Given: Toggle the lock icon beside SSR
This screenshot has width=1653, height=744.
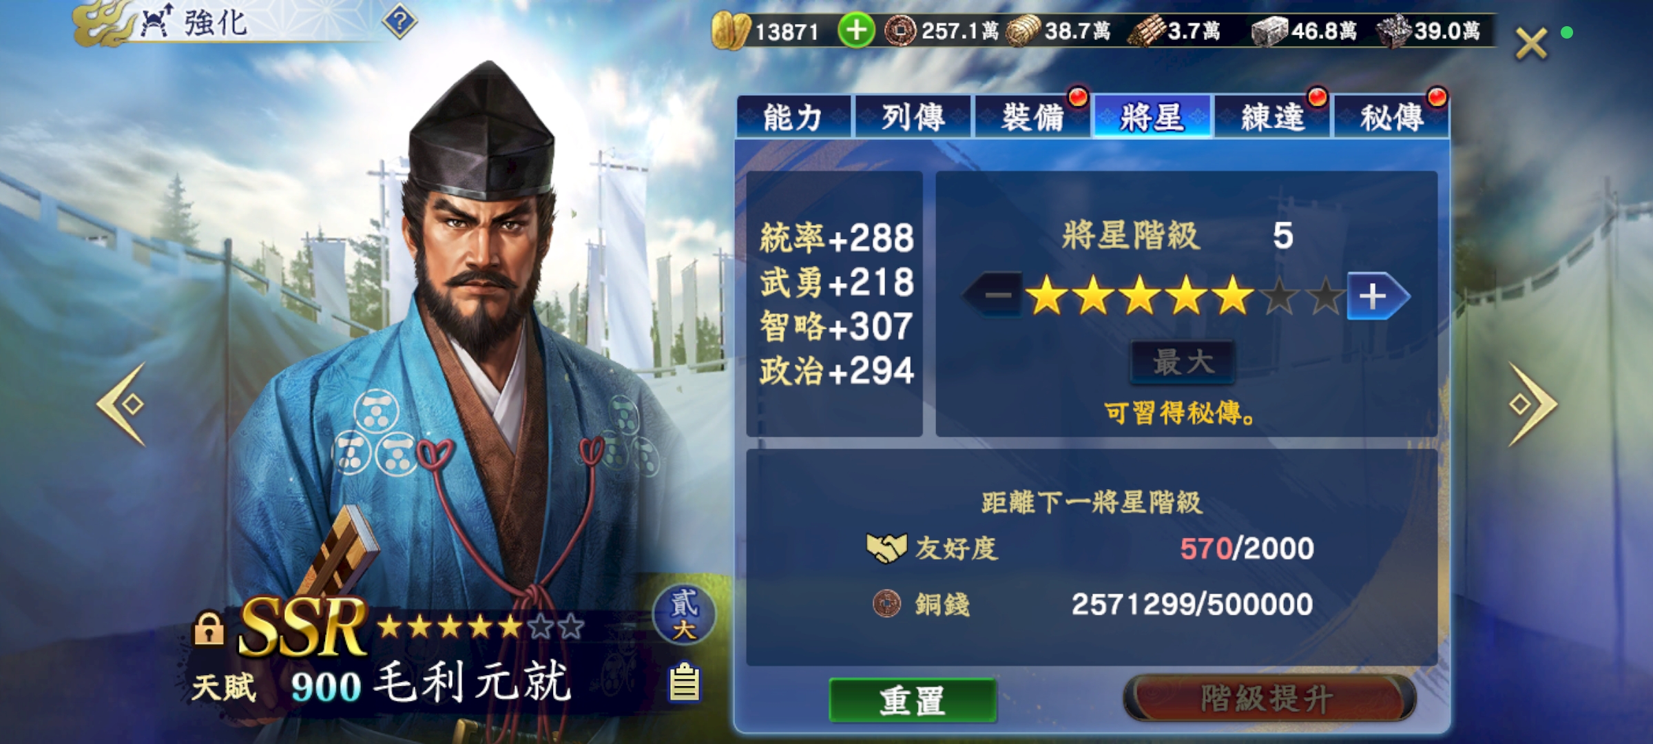Looking at the screenshot, I should click(x=209, y=628).
